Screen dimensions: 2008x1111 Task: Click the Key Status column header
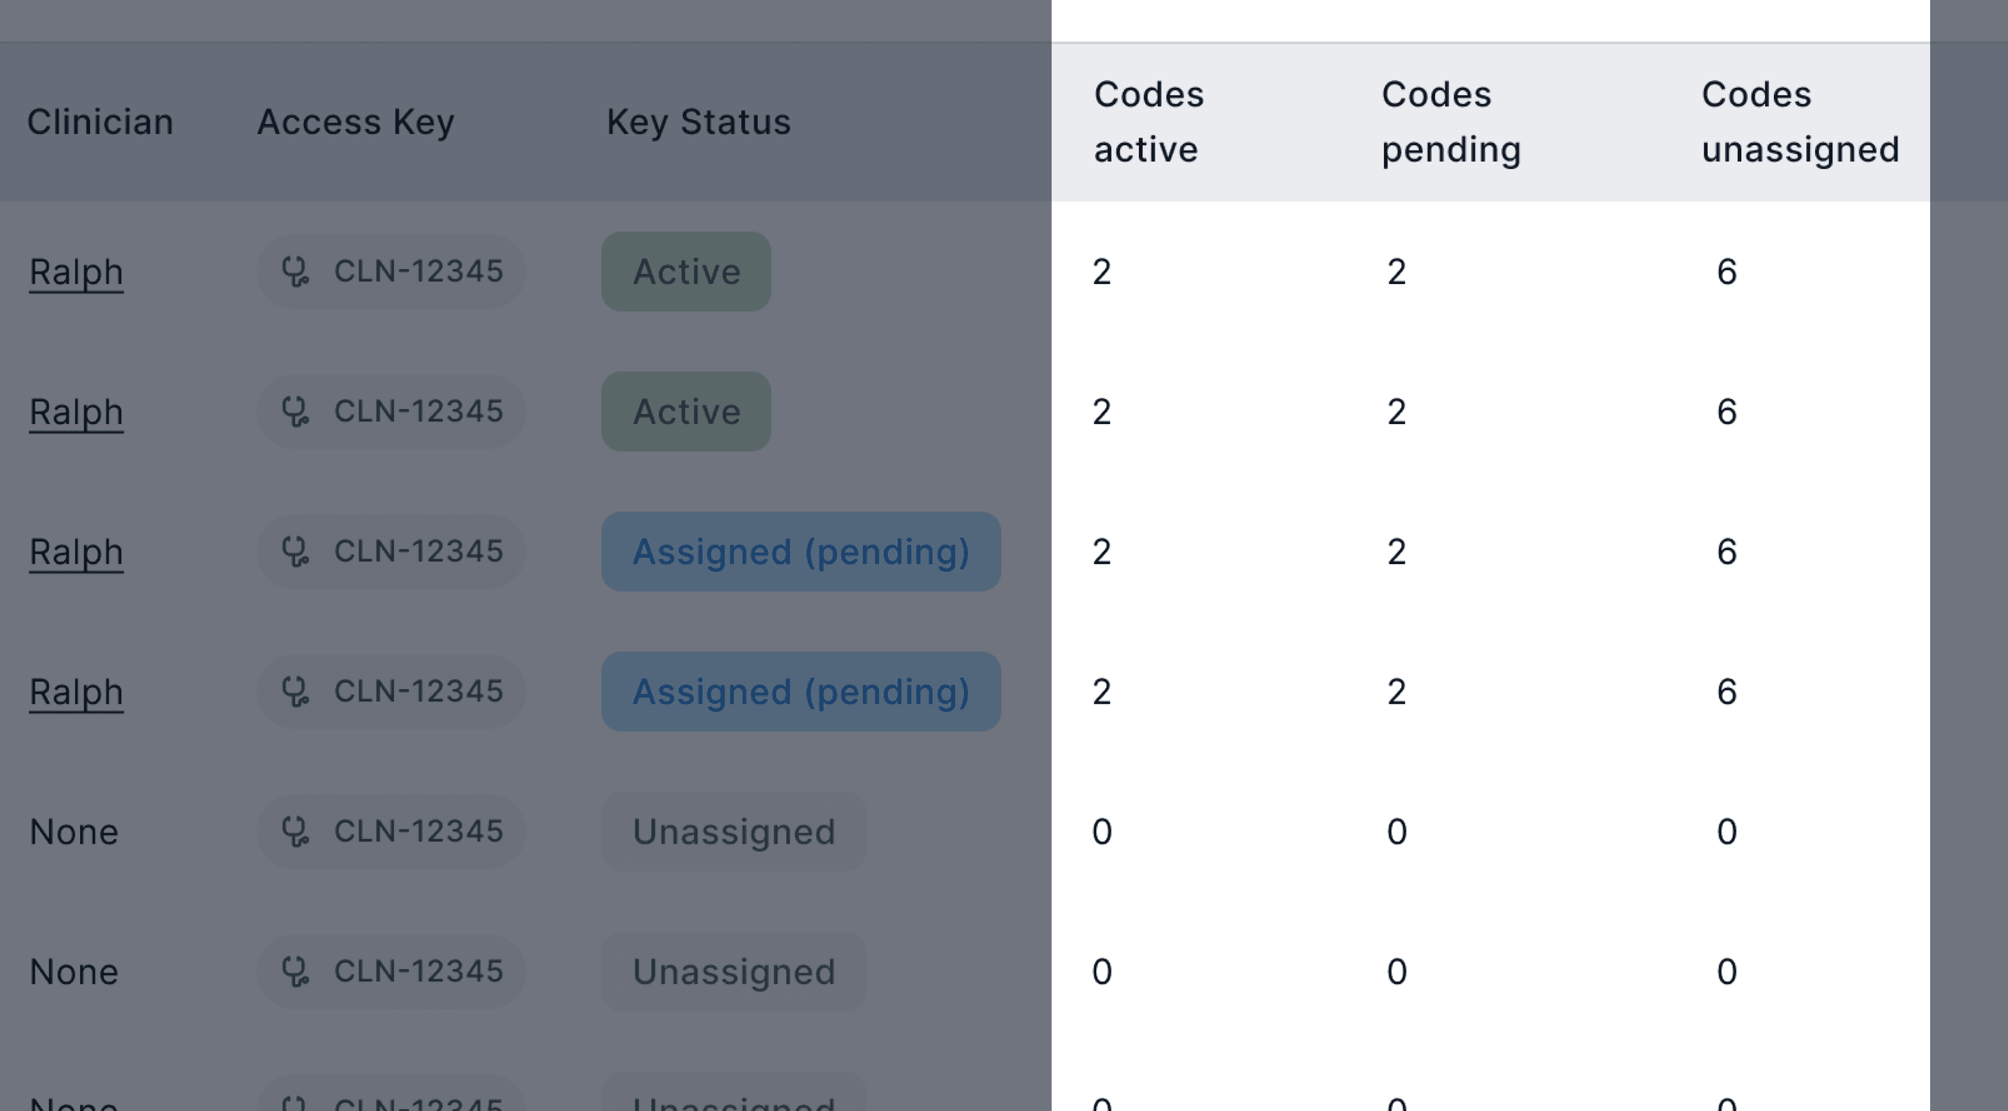698,121
